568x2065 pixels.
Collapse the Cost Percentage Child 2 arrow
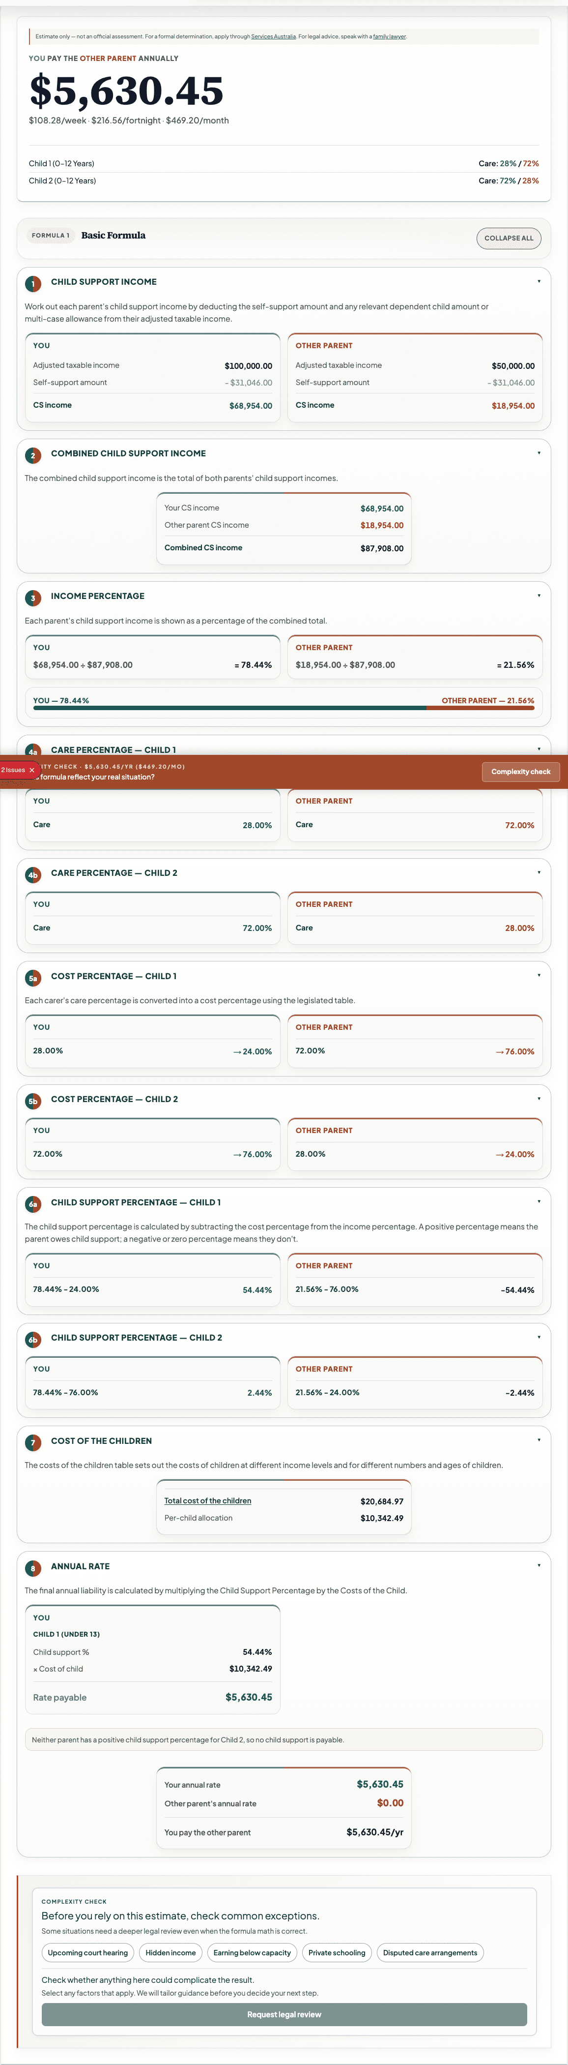pos(539,1099)
